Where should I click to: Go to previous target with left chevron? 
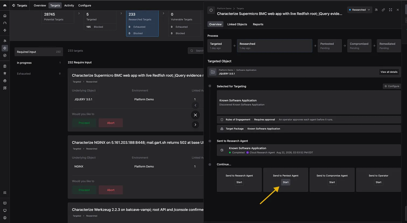[195, 105]
